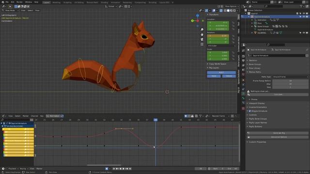Screen dimensions: 310x174
Task: Expand the Copy World Space panel
Action: [217, 64]
